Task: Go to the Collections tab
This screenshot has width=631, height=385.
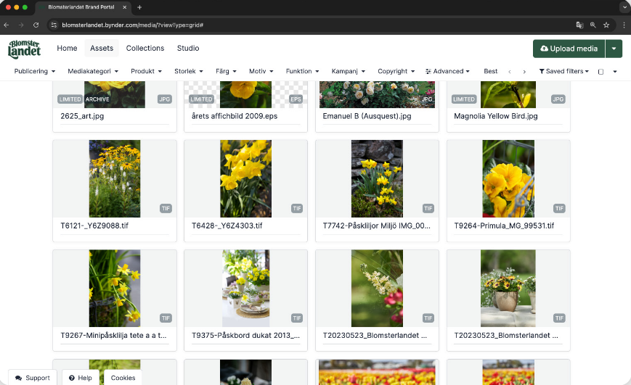Action: click(x=145, y=49)
